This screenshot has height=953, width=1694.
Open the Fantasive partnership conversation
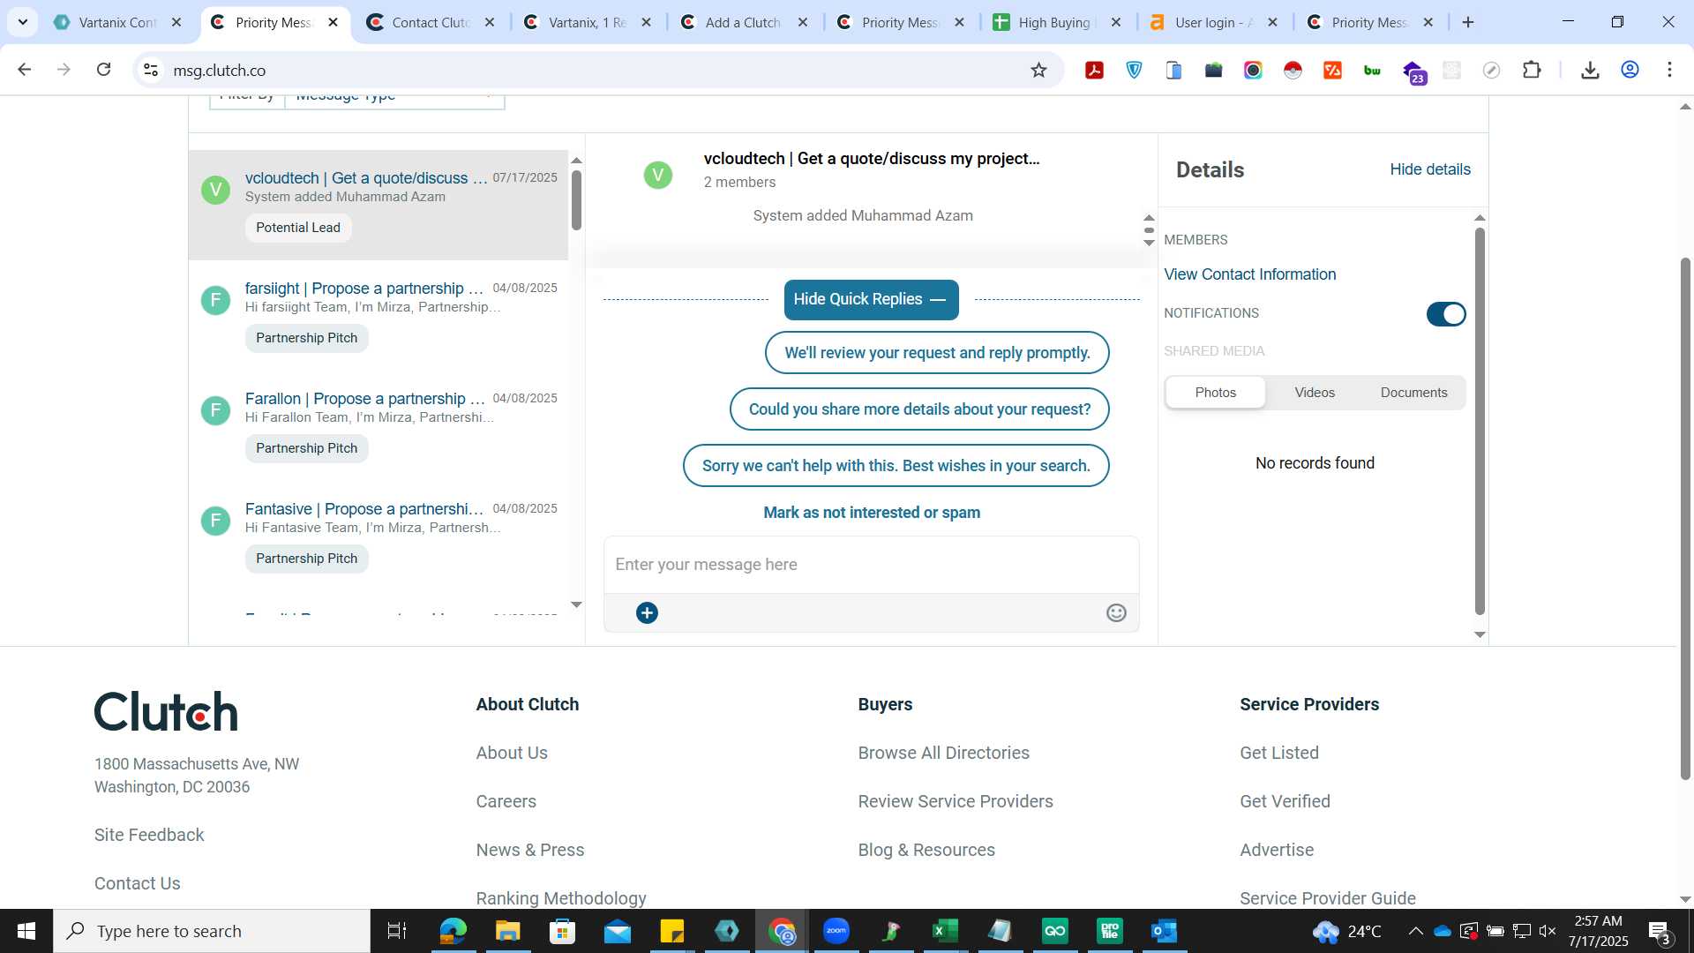pyautogui.click(x=379, y=536)
